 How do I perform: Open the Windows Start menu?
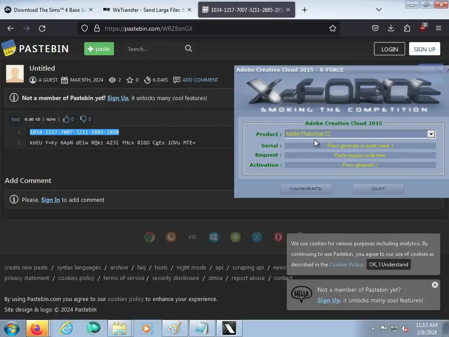[11, 328]
